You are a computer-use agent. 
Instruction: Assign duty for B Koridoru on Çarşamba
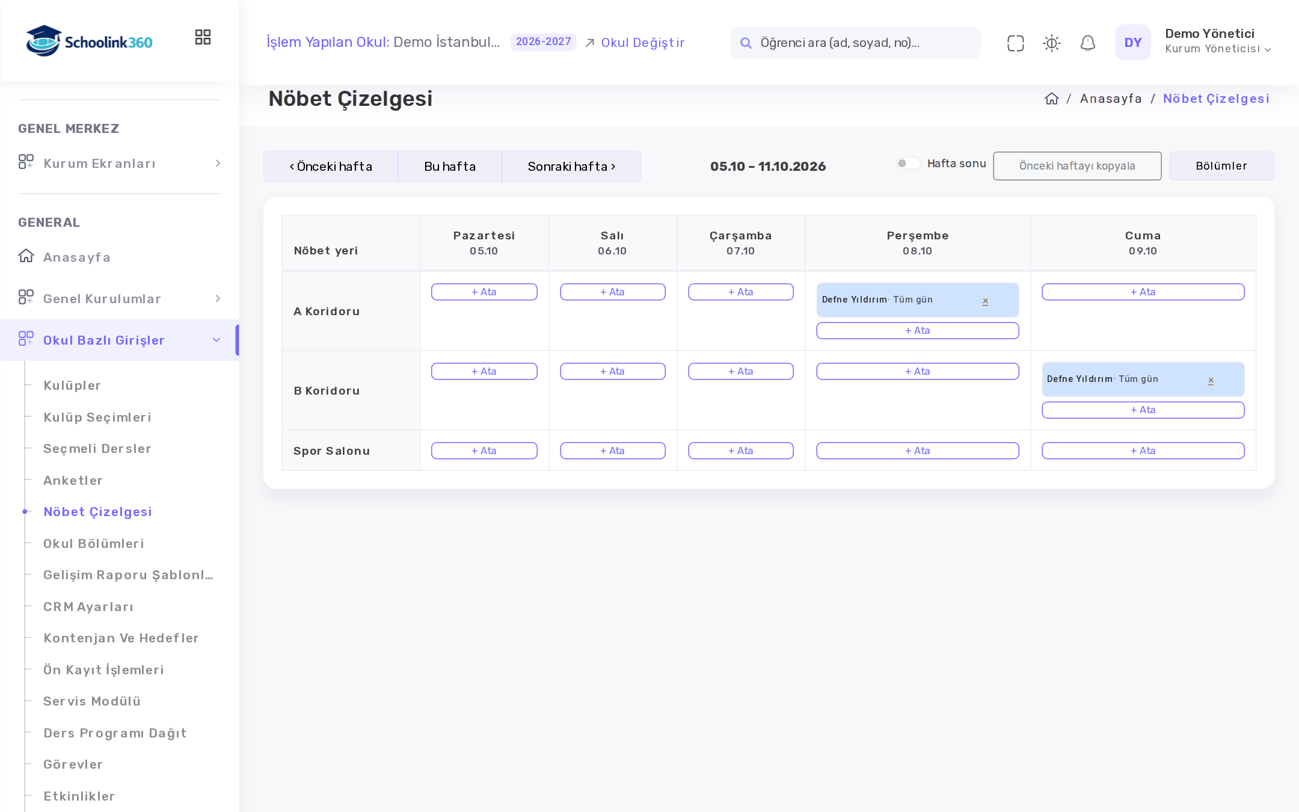740,371
